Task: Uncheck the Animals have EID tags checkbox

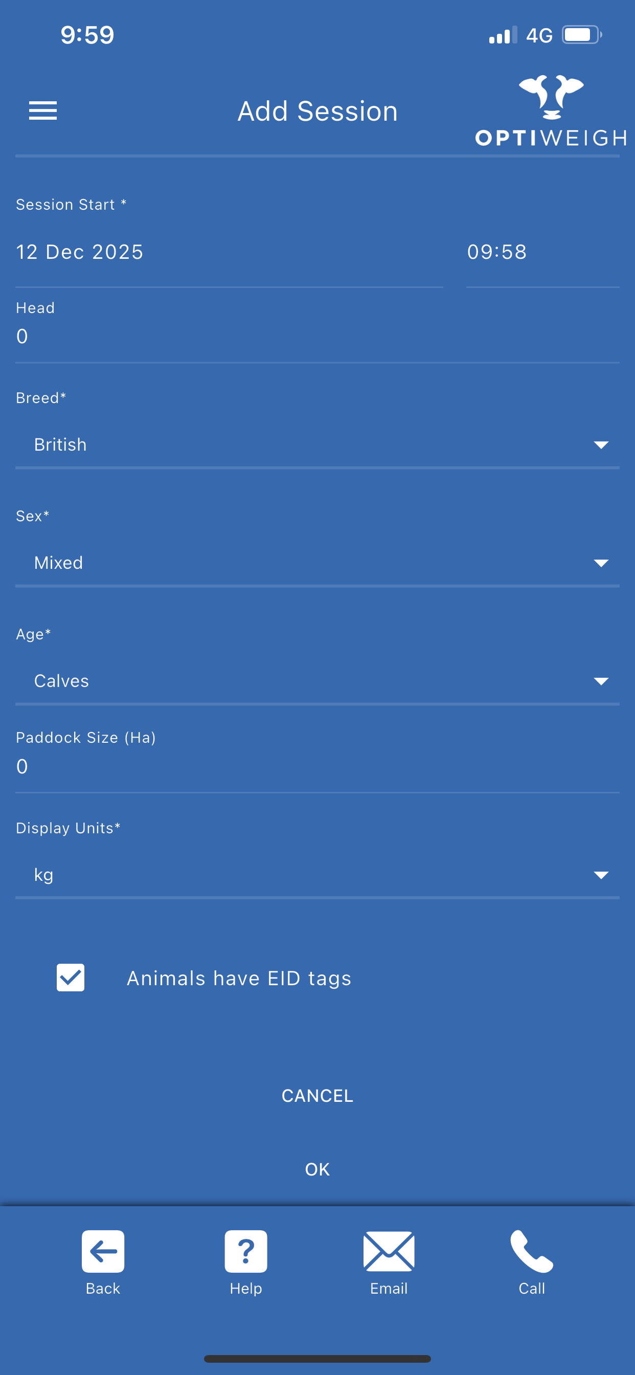Action: (x=71, y=978)
